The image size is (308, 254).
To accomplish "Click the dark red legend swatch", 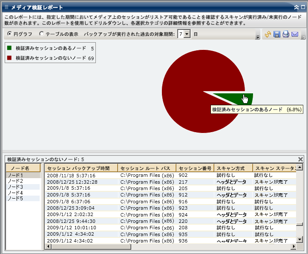I will pos(9,58).
